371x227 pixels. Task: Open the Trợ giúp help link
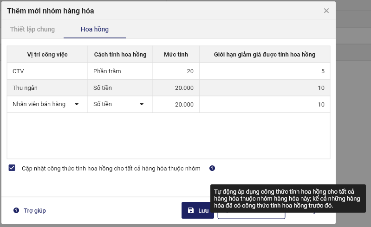[x=35, y=210]
